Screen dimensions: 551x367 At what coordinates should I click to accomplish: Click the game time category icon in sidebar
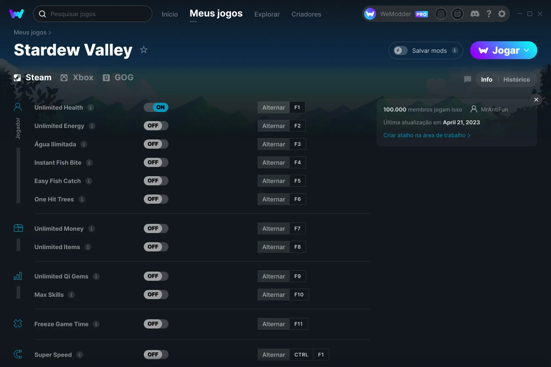[17, 323]
